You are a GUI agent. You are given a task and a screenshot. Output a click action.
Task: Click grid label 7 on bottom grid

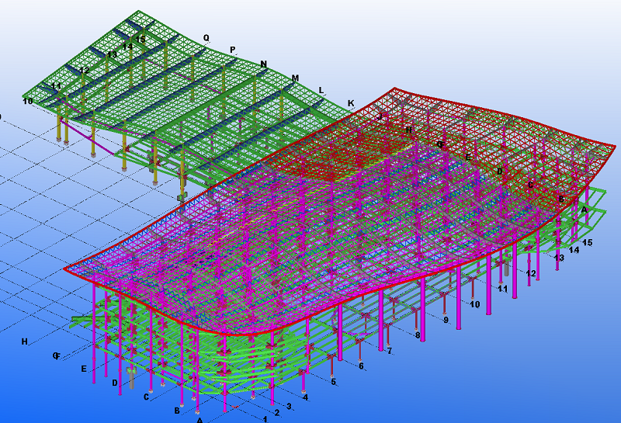(390, 352)
